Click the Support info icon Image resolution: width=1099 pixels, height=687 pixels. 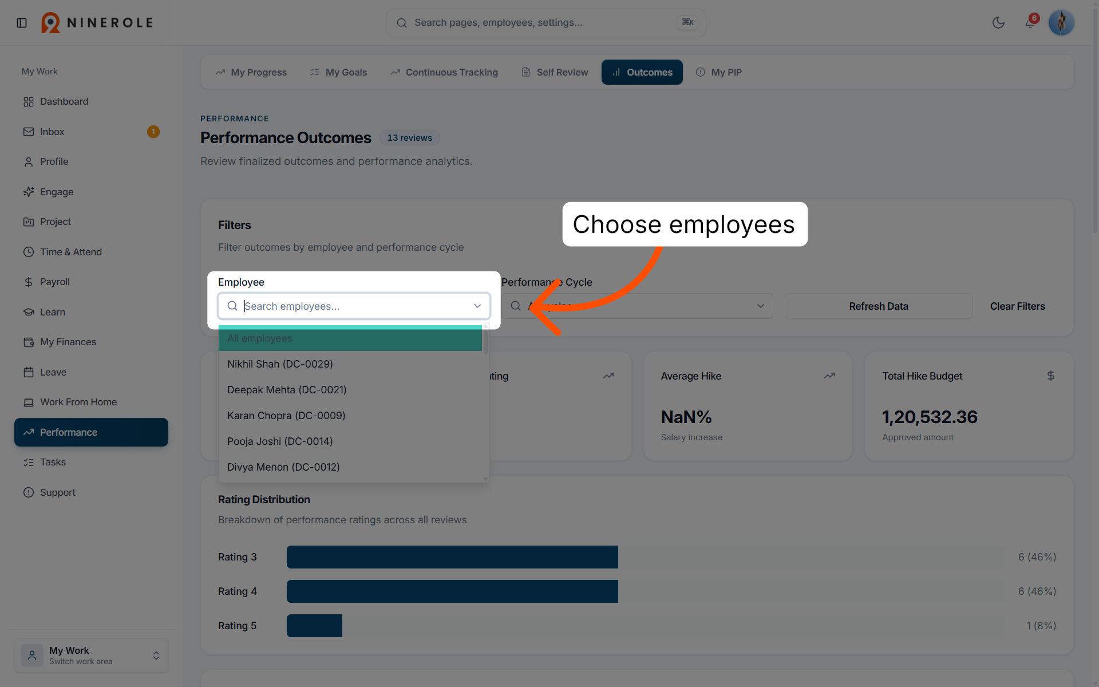tap(29, 492)
